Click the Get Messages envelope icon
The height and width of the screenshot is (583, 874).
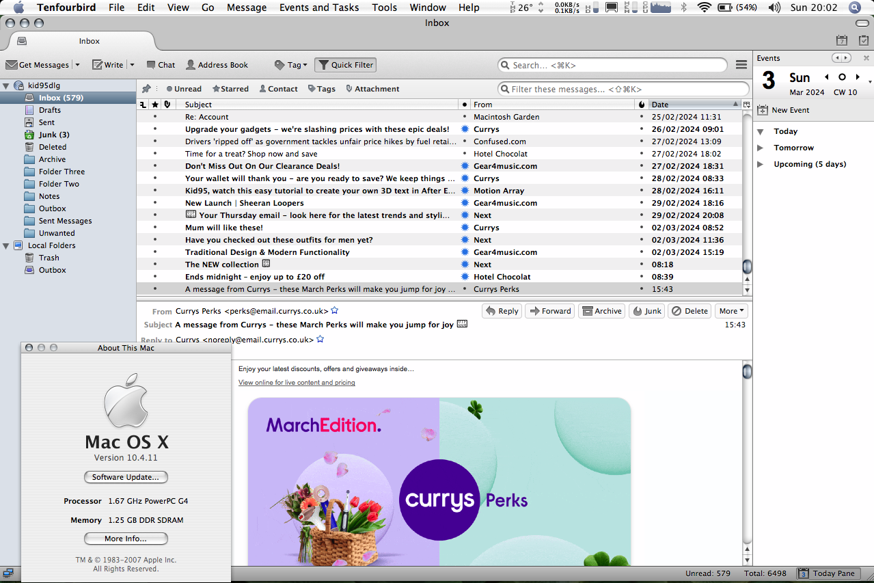click(x=12, y=65)
